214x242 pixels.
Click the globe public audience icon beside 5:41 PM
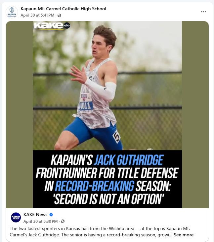click(x=59, y=16)
